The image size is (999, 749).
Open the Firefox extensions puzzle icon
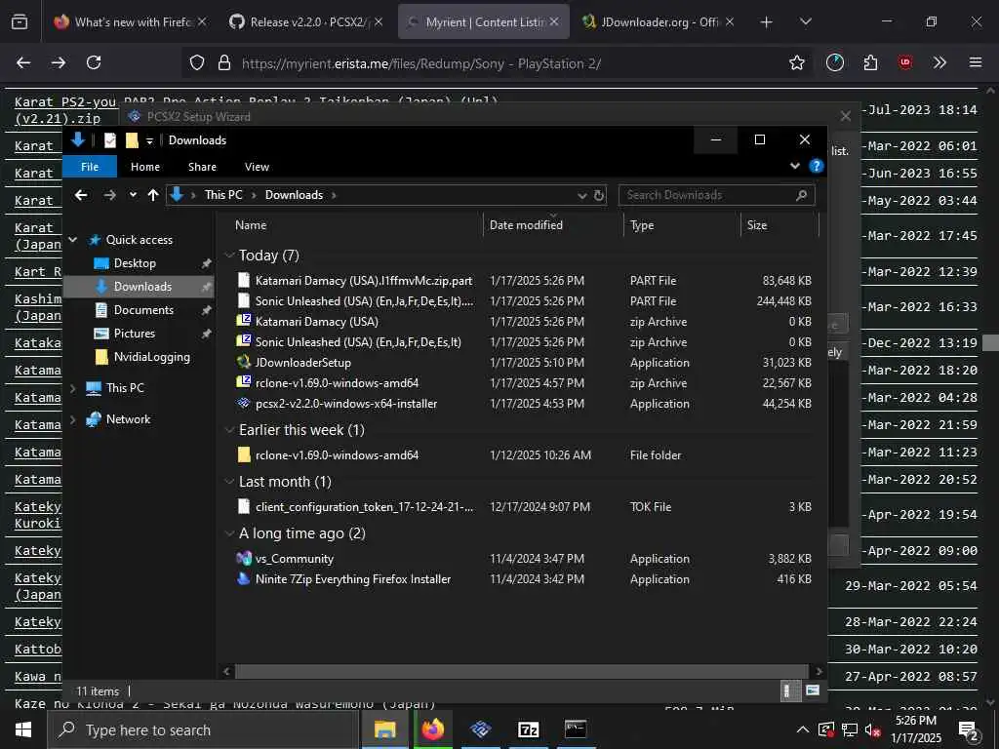coord(870,62)
